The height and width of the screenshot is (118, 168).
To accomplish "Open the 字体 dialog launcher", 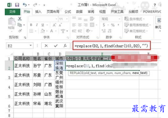I will (68, 38).
